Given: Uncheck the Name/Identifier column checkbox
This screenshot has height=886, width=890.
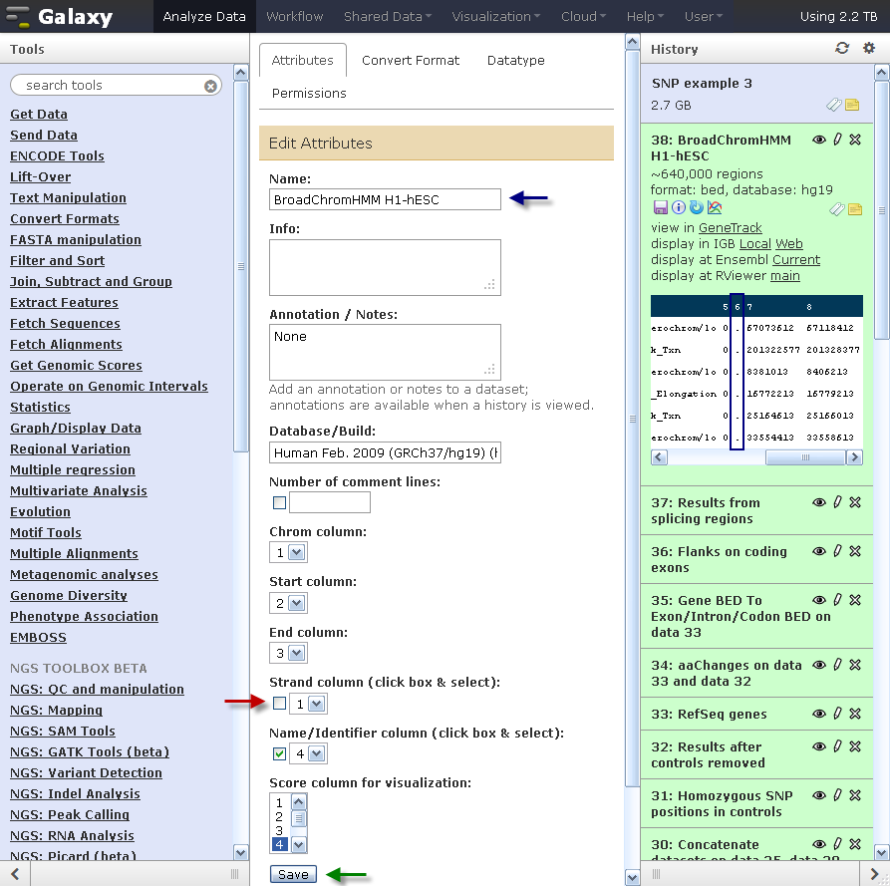Looking at the screenshot, I should pos(279,753).
